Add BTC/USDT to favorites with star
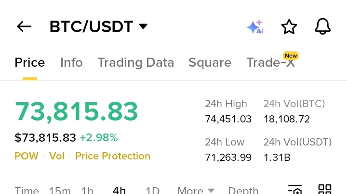Screen dimensions: 347x194 coord(289,27)
